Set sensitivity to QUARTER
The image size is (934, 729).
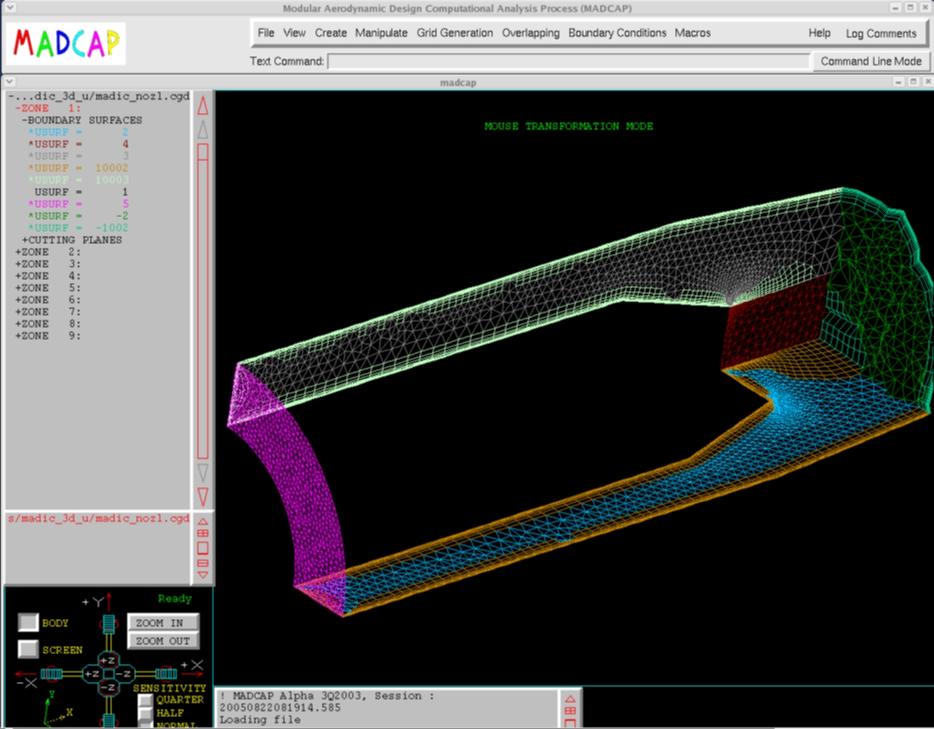click(145, 701)
